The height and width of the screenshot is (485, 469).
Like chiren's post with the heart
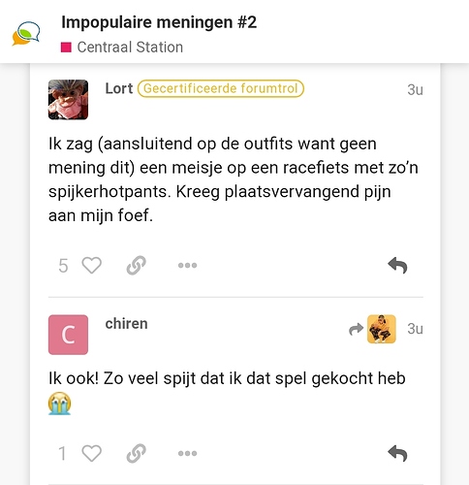coord(92,453)
